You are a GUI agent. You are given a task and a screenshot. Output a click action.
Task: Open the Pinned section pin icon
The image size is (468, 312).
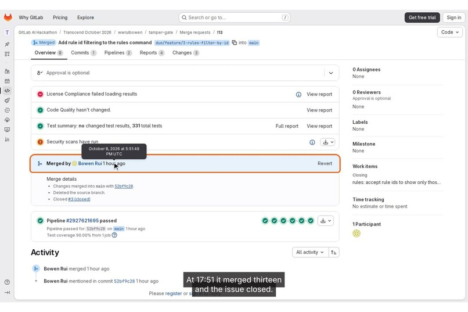pos(7,44)
